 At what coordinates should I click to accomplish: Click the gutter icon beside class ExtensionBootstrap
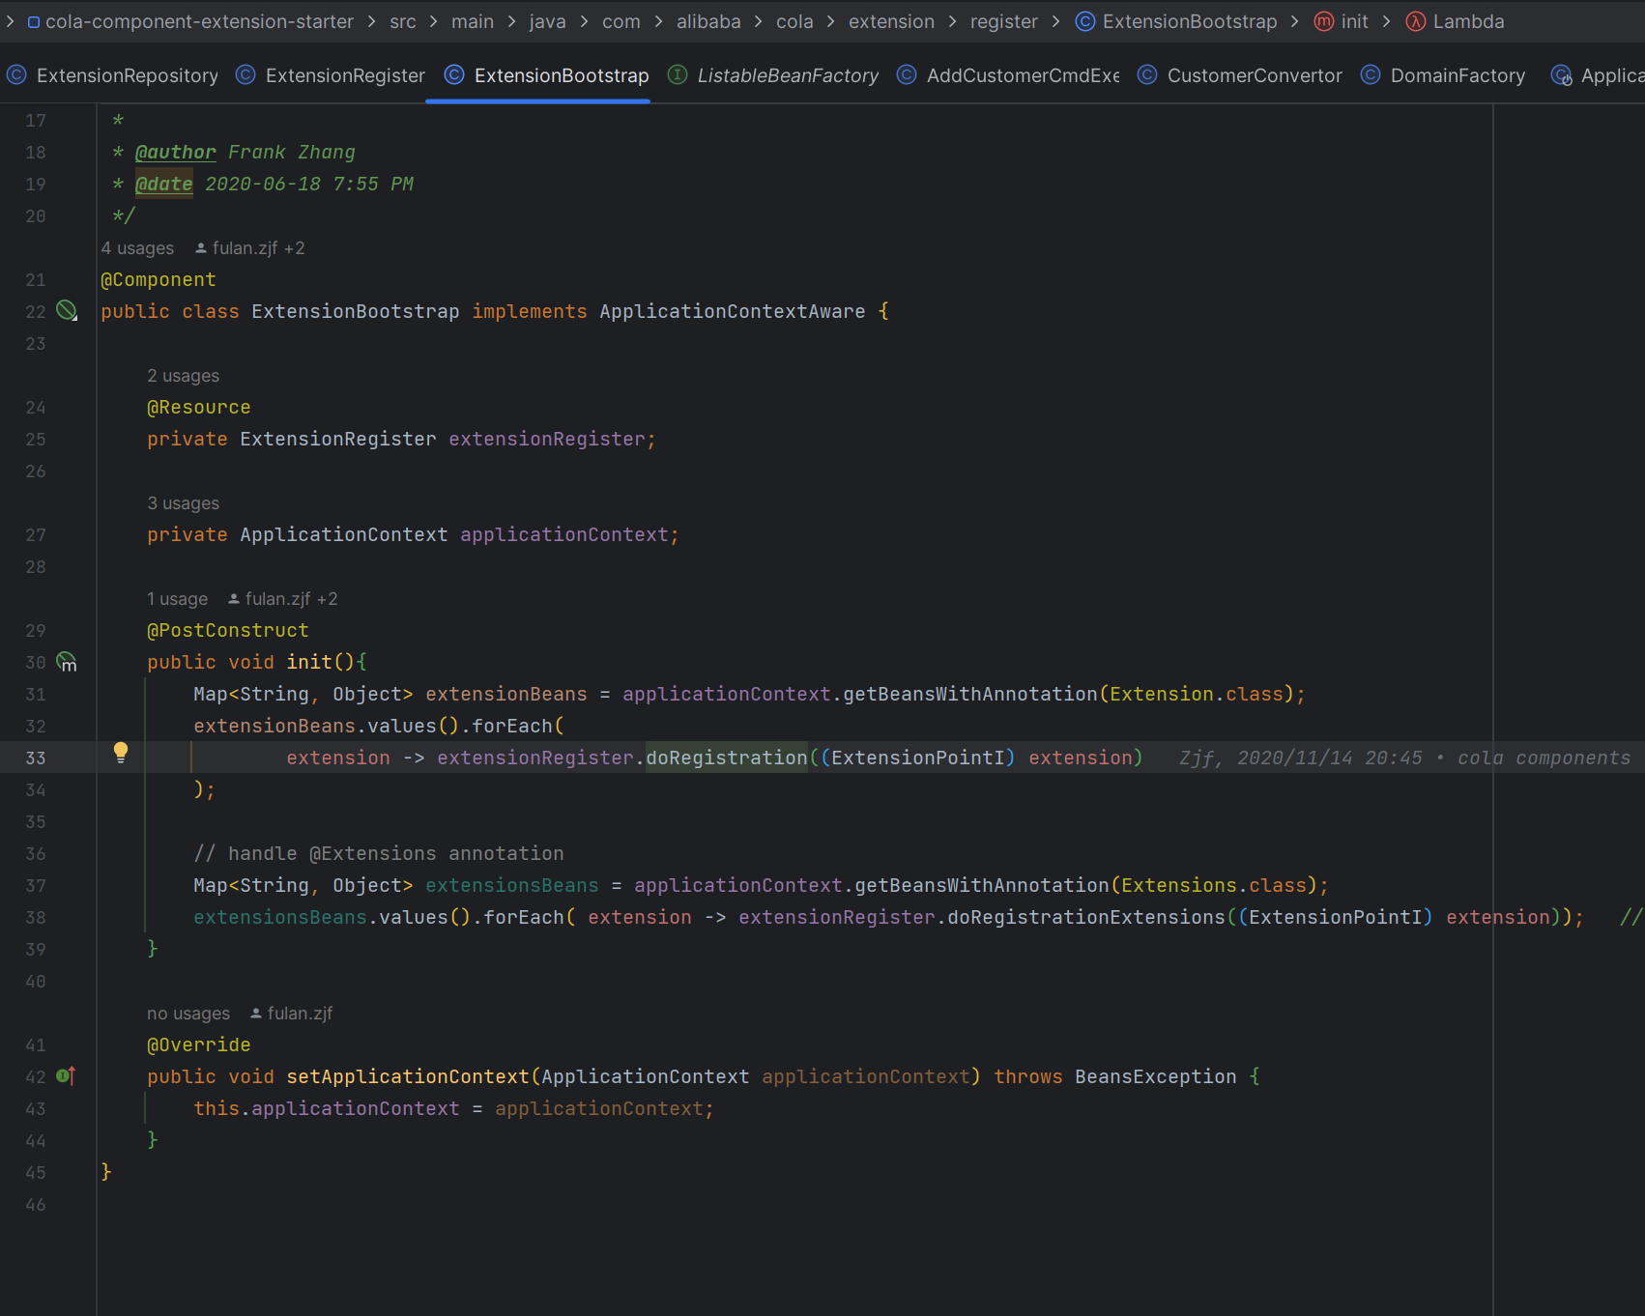[66, 310]
